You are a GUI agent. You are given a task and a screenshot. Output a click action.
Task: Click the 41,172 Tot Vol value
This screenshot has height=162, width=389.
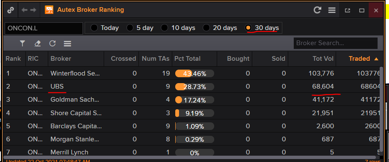point(323,100)
